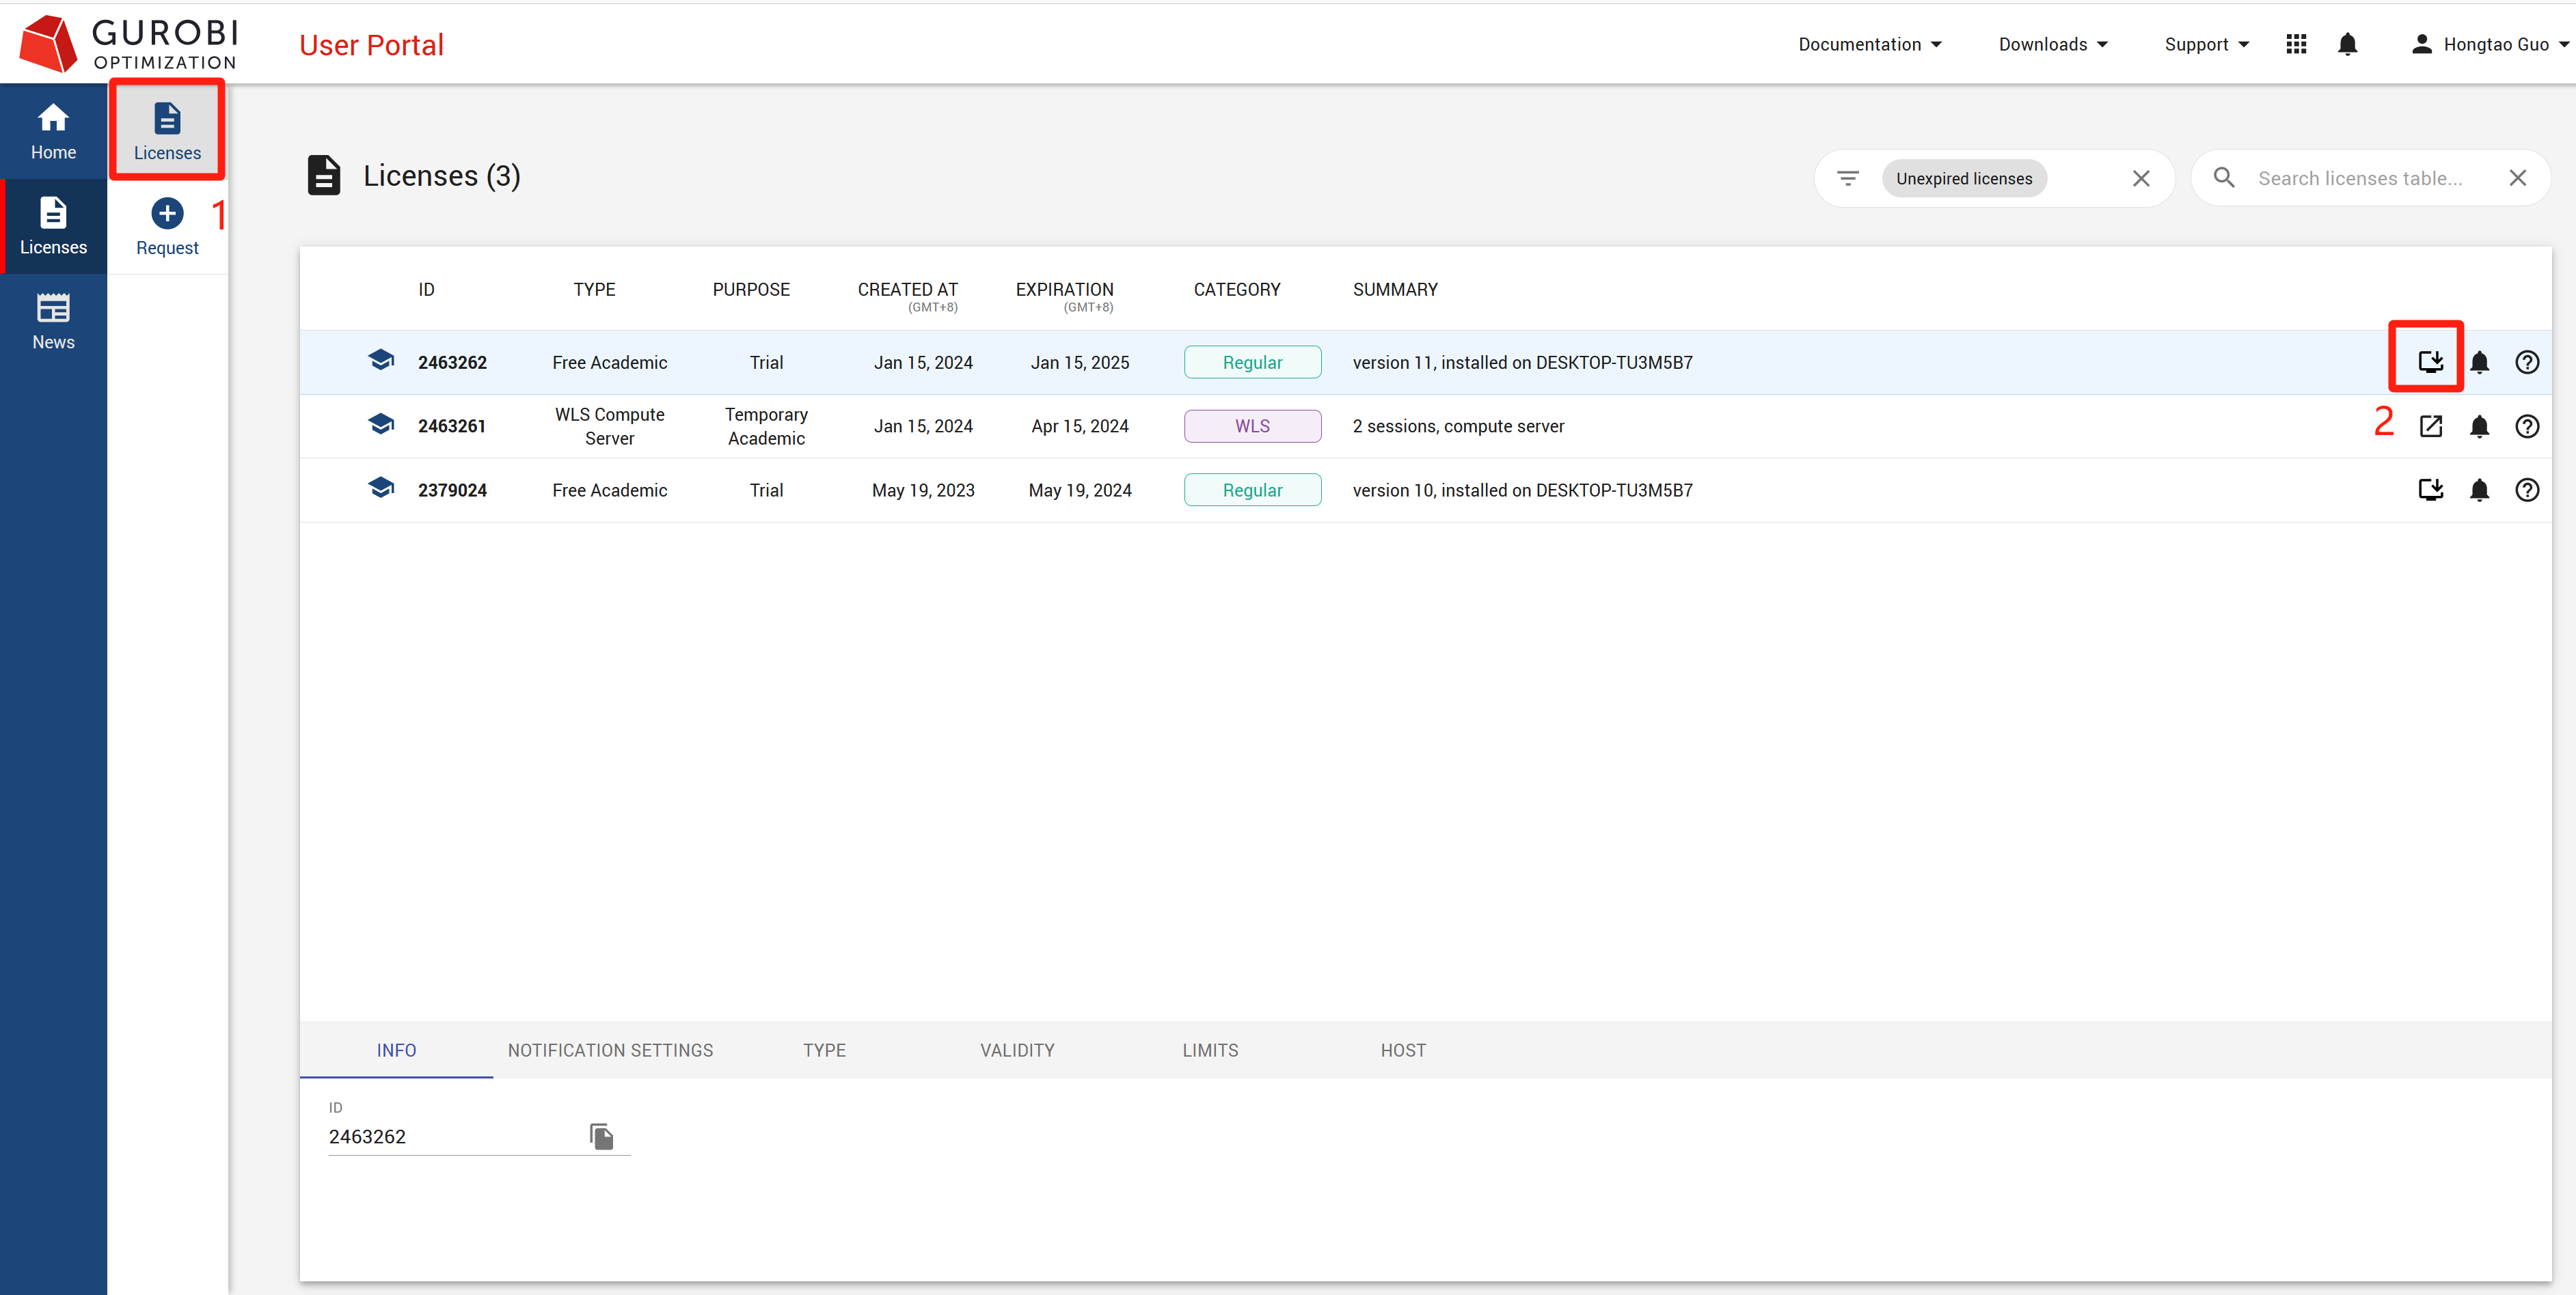Open the apps grid menu icon
This screenshot has height=1295, width=2576.
coord(2296,44)
